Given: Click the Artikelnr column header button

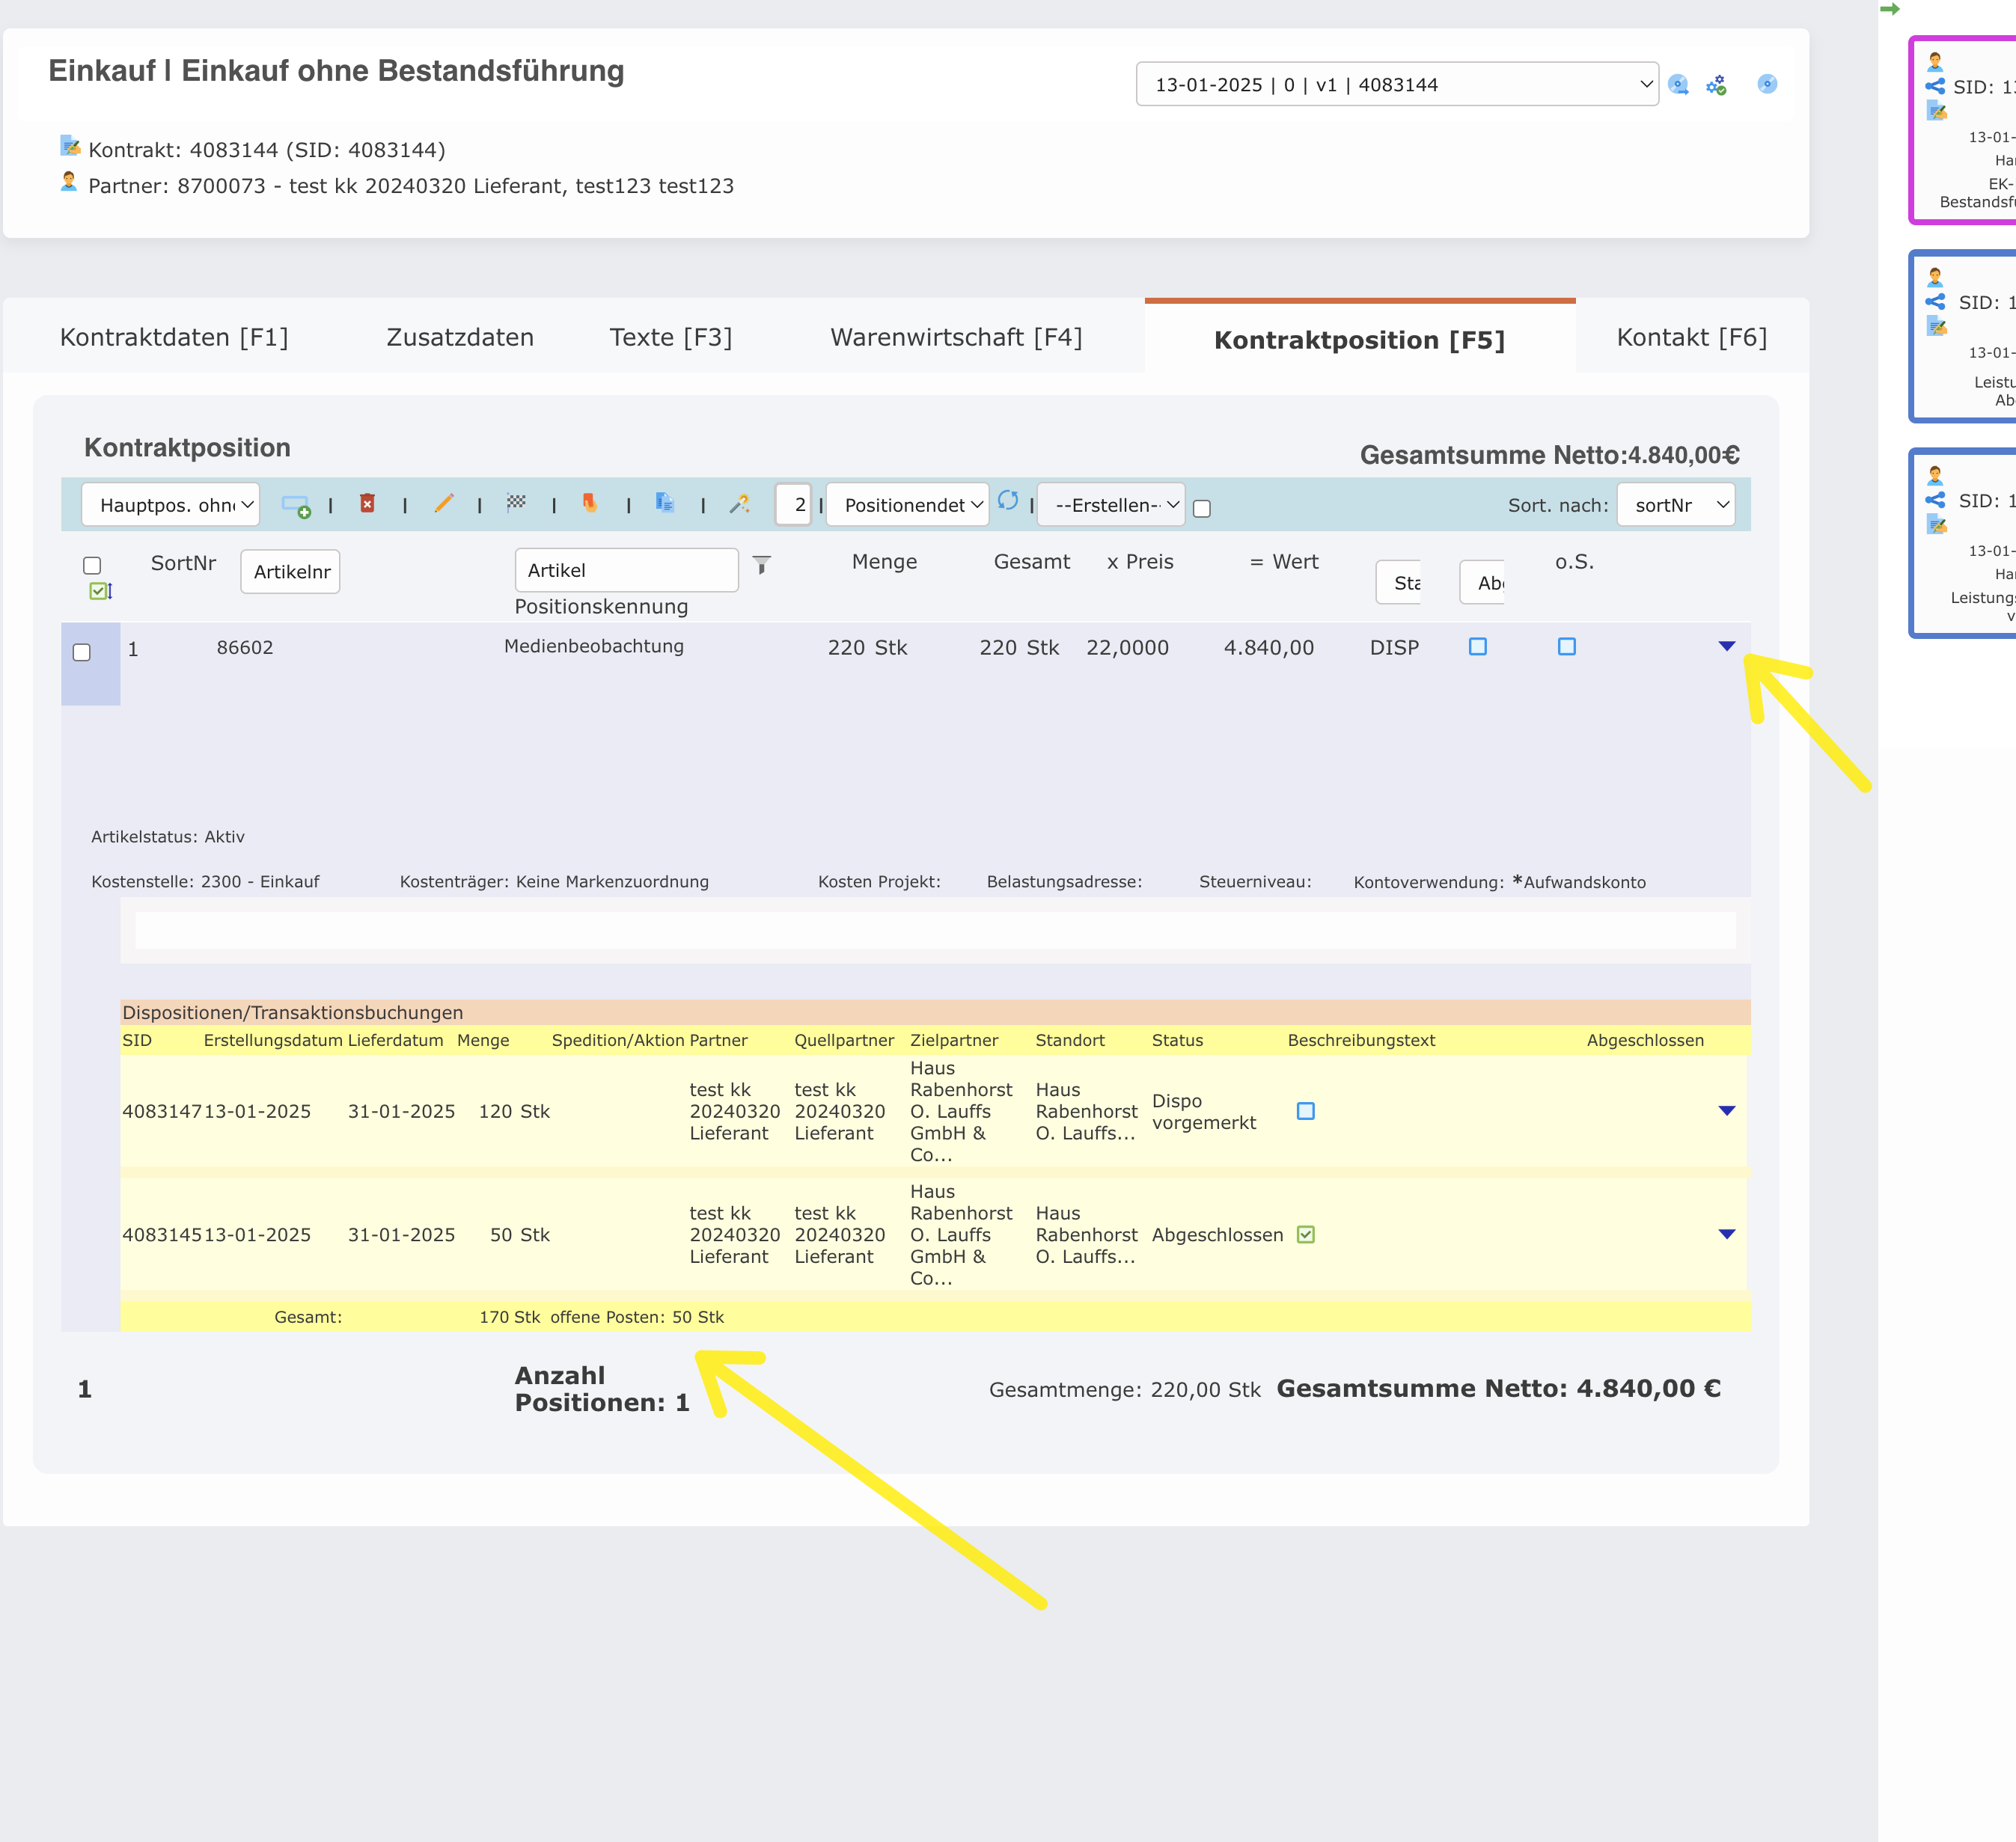Looking at the screenshot, I should (x=290, y=571).
